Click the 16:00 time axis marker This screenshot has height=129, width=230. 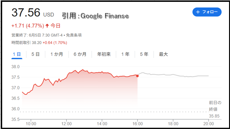(x=138, y=124)
